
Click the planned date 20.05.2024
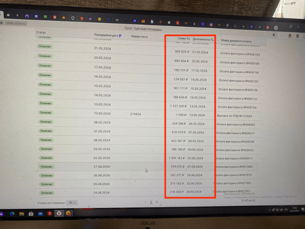pyautogui.click(x=102, y=58)
